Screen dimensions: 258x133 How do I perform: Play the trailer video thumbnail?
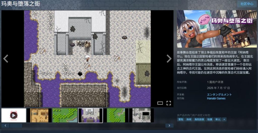pyautogui.click(x=14, y=115)
